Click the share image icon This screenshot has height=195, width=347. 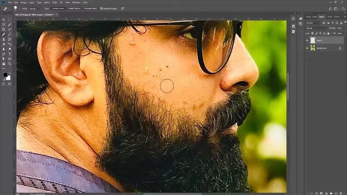[343, 9]
